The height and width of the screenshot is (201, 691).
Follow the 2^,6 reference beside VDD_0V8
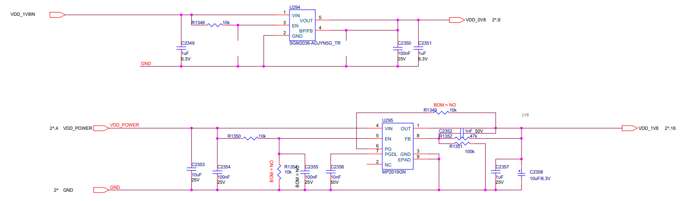coord(496,20)
